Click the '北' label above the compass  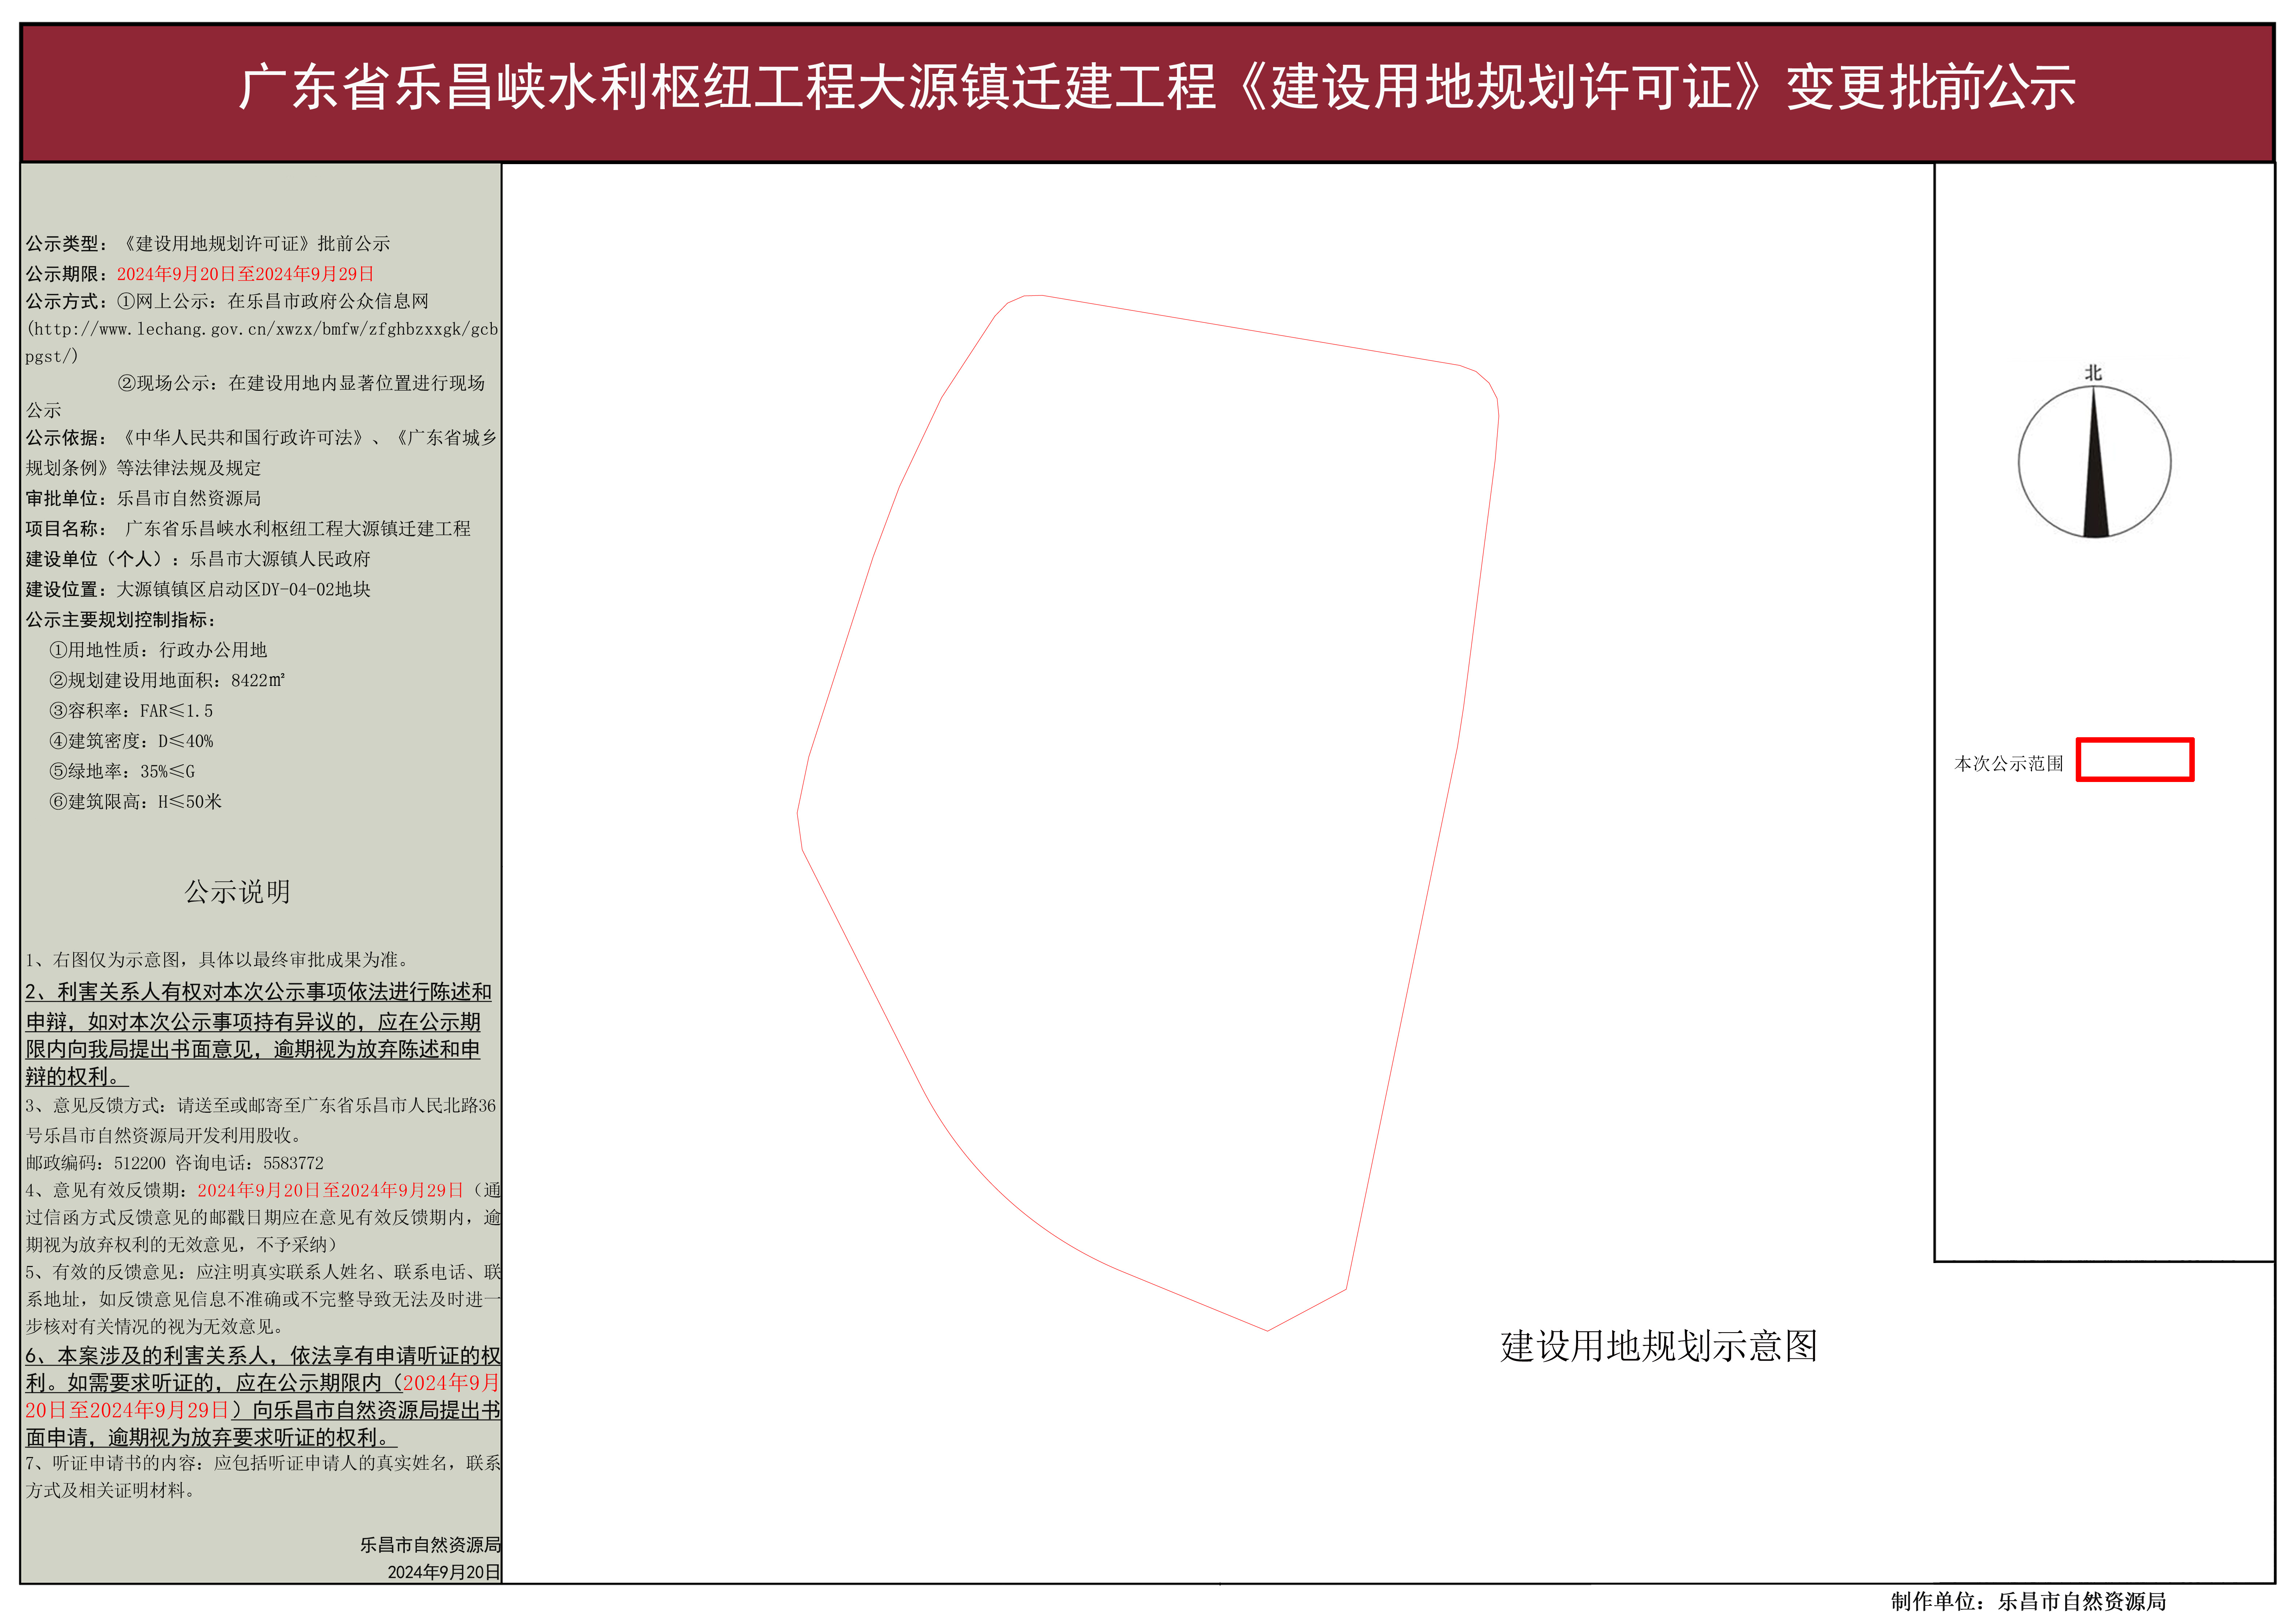click(x=2093, y=373)
